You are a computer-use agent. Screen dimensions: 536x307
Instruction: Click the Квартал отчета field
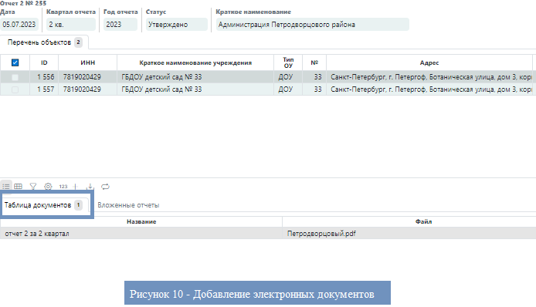[x=71, y=25]
